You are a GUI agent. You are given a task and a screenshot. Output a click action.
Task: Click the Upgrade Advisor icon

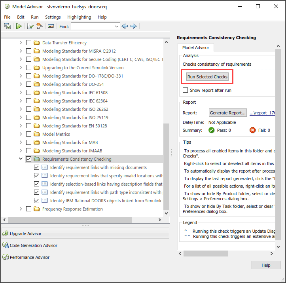tap(6, 234)
